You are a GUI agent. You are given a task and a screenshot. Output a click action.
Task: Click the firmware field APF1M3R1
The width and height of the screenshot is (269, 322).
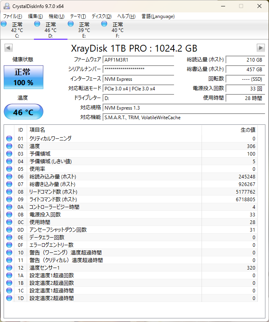coord(138,60)
